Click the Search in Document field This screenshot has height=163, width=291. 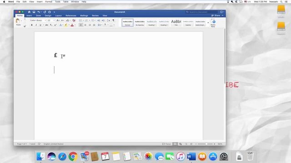202,12
